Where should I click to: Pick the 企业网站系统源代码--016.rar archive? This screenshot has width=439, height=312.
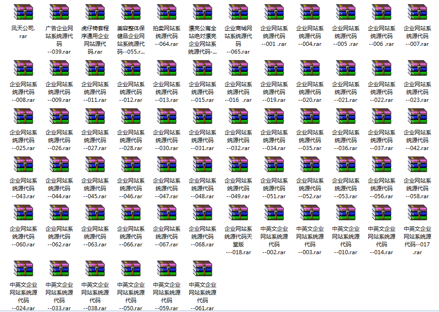238,68
